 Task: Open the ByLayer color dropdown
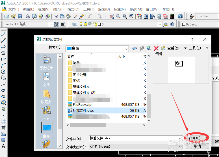[x=200, y=24]
